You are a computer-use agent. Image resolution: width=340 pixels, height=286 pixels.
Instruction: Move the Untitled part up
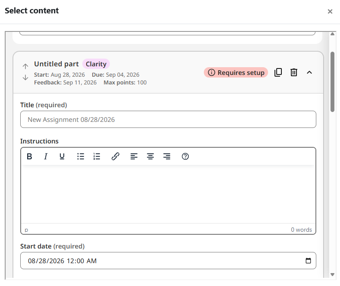(x=25, y=66)
